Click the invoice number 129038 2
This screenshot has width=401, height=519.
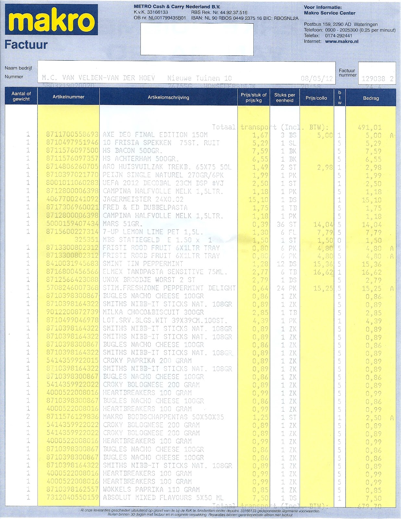point(378,79)
